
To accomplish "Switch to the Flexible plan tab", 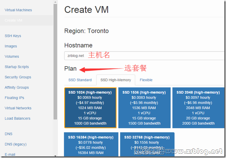I will [x=146, y=80].
